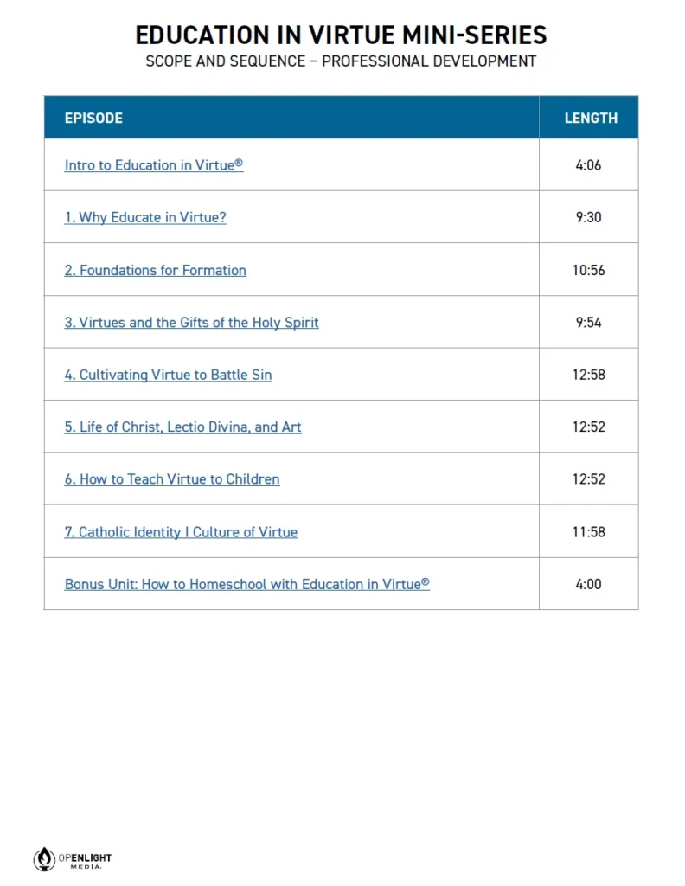Open the Intro to Education in Virtue link
This screenshot has width=685, height=886.
pyautogui.click(x=153, y=165)
